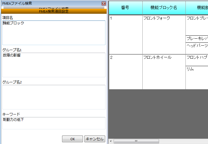Click the horizontal scrollbar thumb
208x144 pixels.
[136, 141]
